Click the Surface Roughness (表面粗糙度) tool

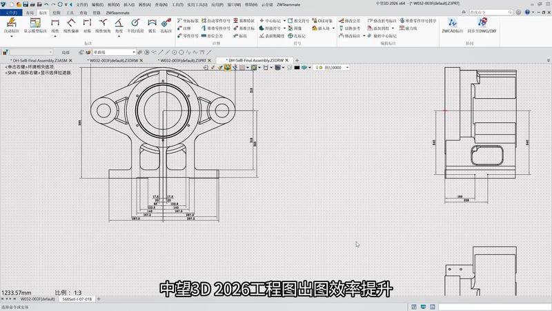[272, 36]
